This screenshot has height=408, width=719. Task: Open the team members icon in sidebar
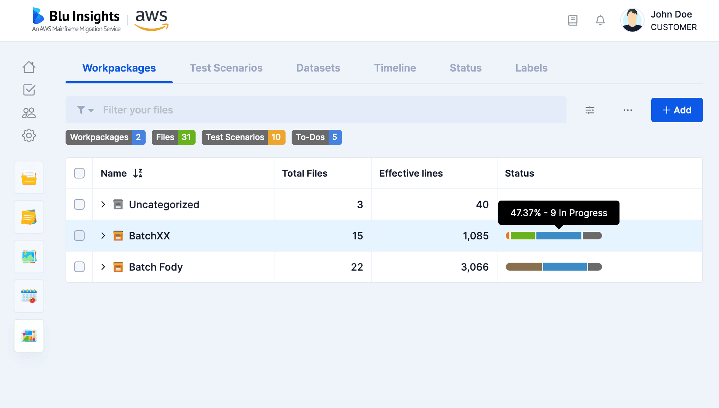[29, 113]
